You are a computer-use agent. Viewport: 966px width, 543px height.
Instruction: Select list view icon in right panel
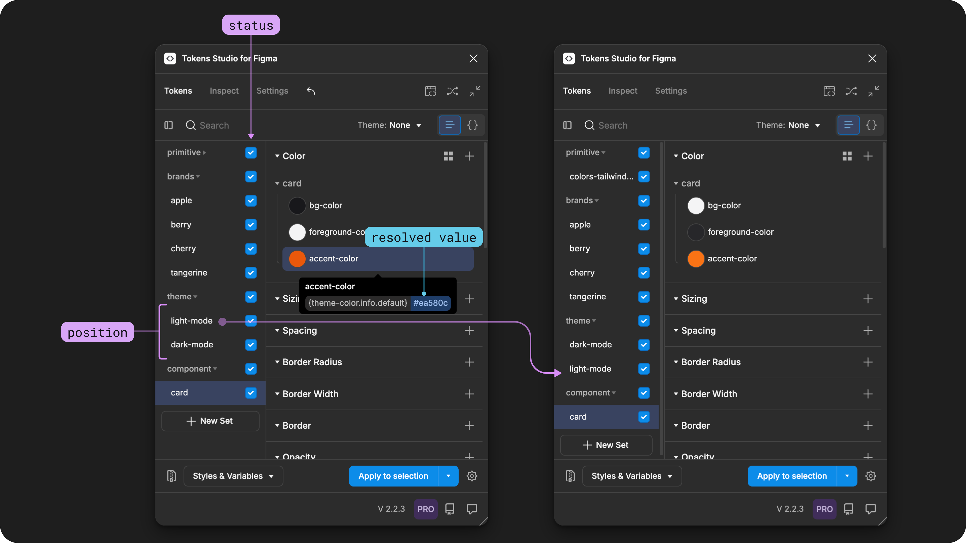click(848, 125)
